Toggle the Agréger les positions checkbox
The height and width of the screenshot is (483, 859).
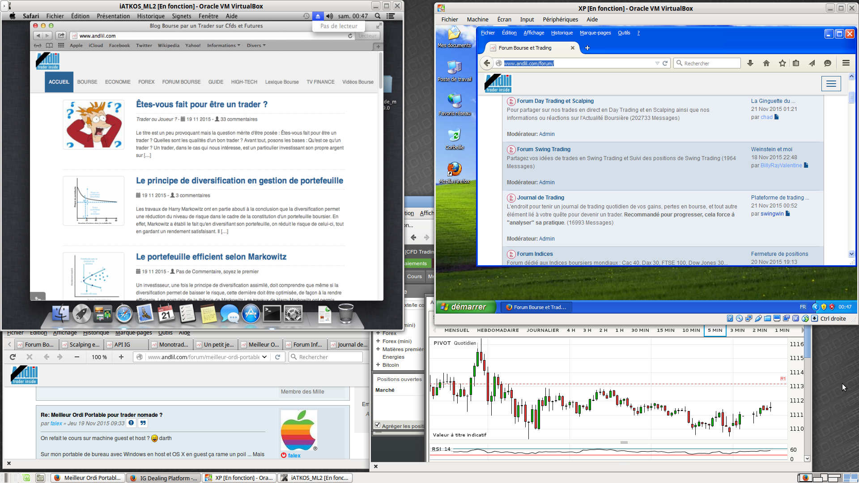(378, 425)
